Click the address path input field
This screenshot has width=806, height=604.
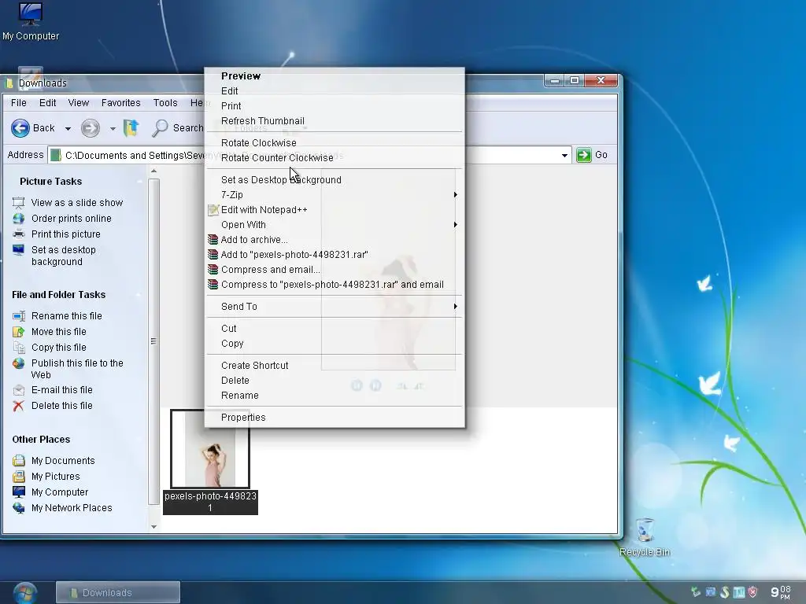pos(309,155)
